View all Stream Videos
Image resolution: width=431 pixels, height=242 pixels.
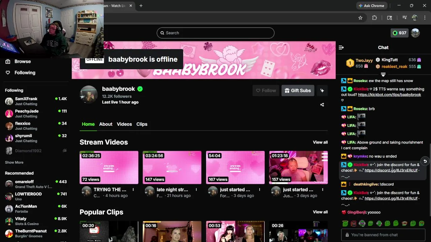pyautogui.click(x=320, y=142)
